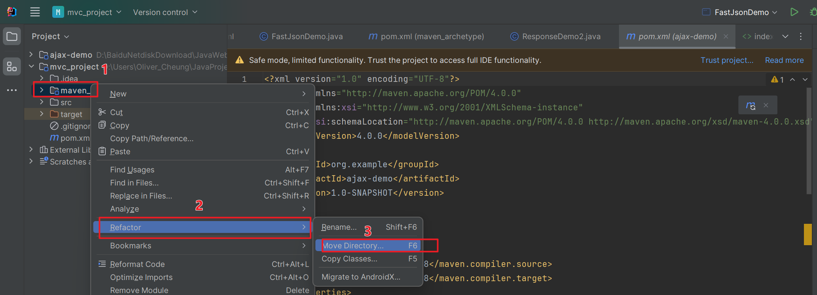Open the Version control dropdown
Screen dimensions: 817x295
[165, 12]
